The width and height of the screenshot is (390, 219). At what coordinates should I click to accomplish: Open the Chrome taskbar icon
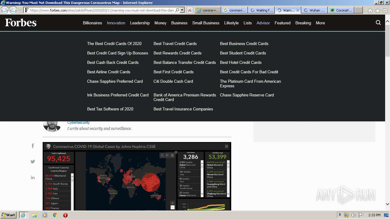click(x=55, y=215)
